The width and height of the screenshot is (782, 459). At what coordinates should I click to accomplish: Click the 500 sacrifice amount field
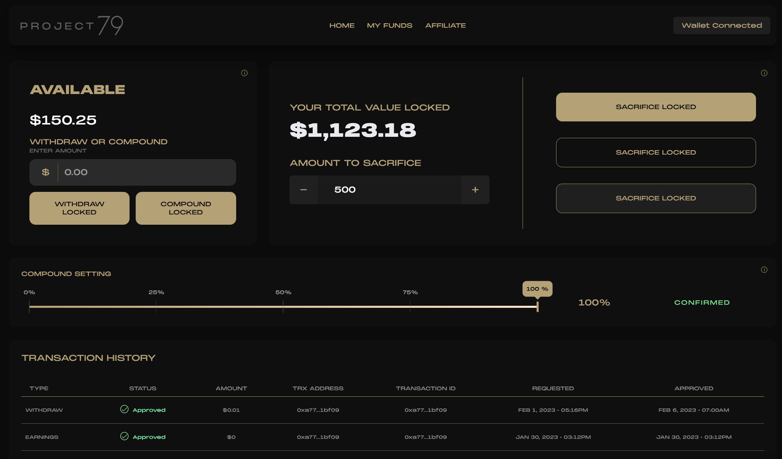390,190
